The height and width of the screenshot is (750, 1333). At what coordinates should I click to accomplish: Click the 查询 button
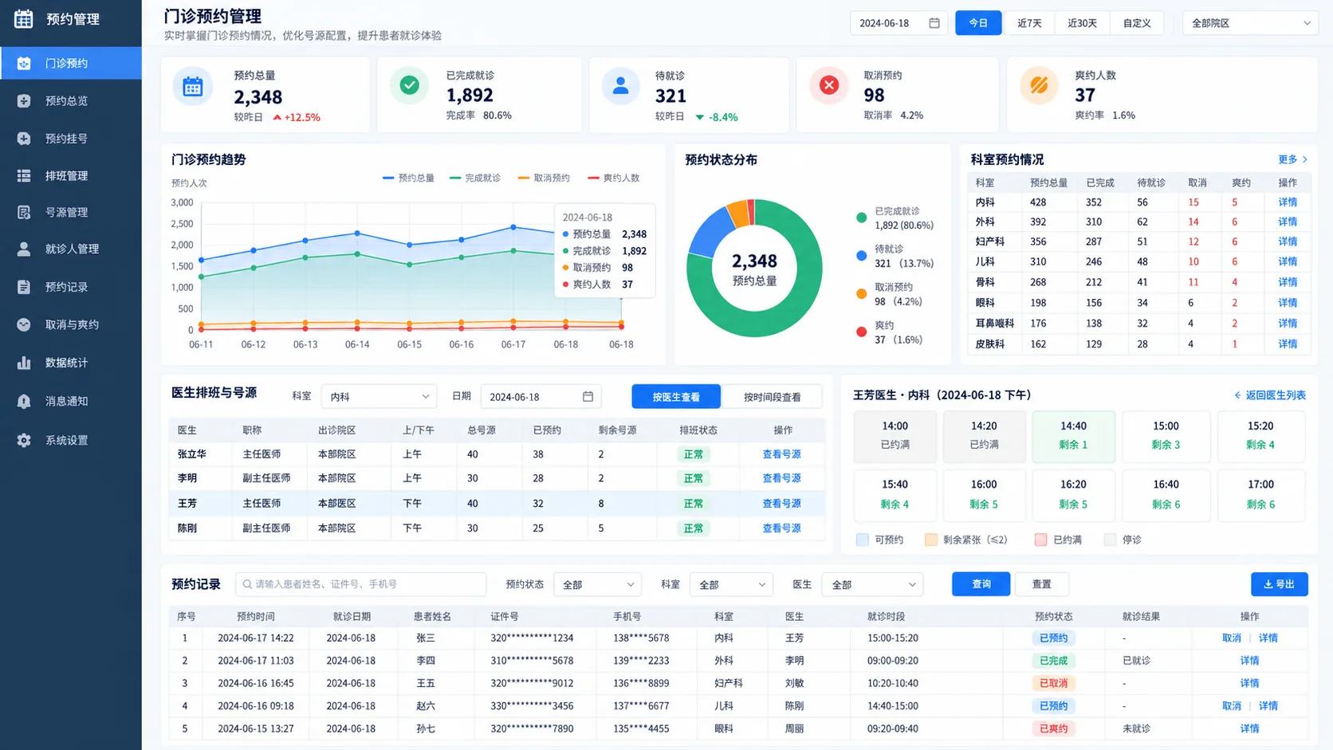click(981, 584)
